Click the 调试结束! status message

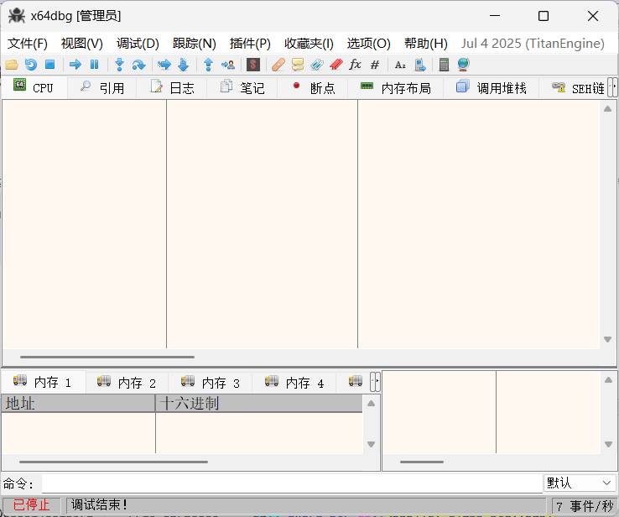tap(99, 504)
